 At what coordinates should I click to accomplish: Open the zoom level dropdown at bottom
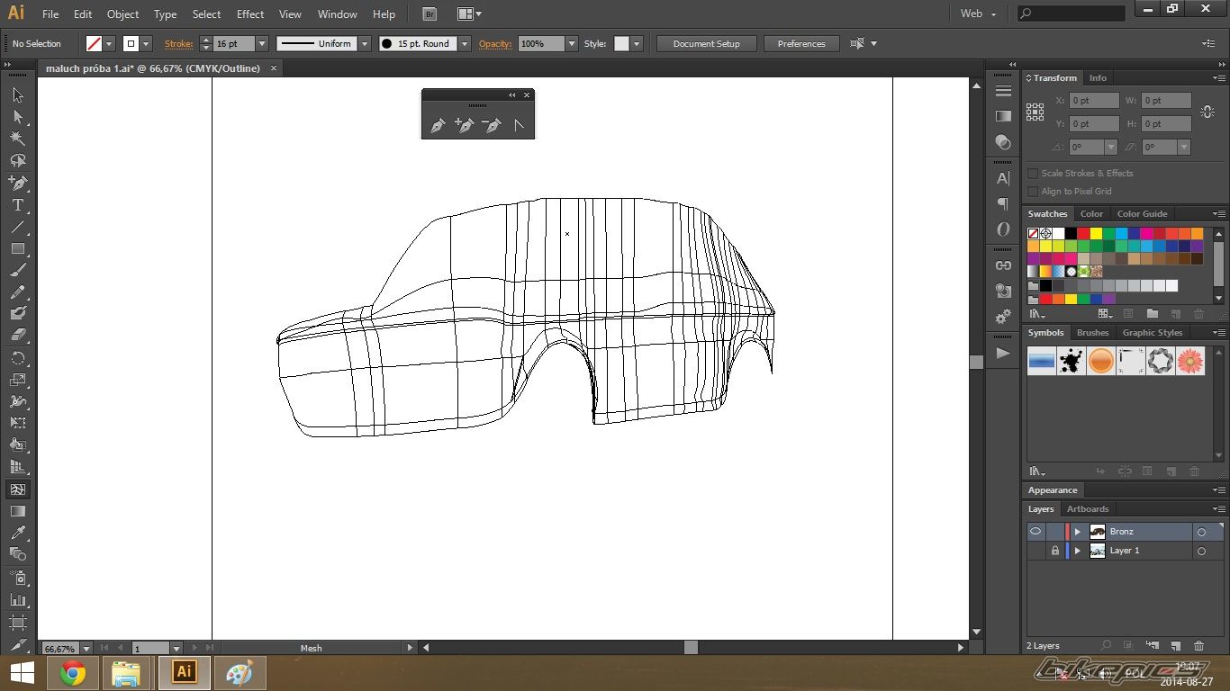coord(86,648)
